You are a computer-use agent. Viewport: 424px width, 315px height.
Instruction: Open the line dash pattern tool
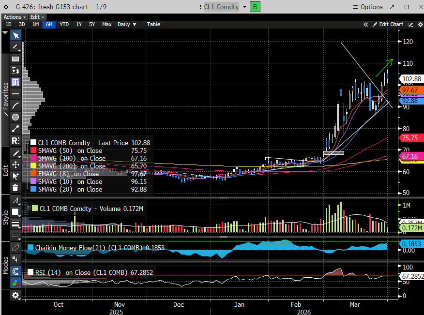[x=15, y=235]
